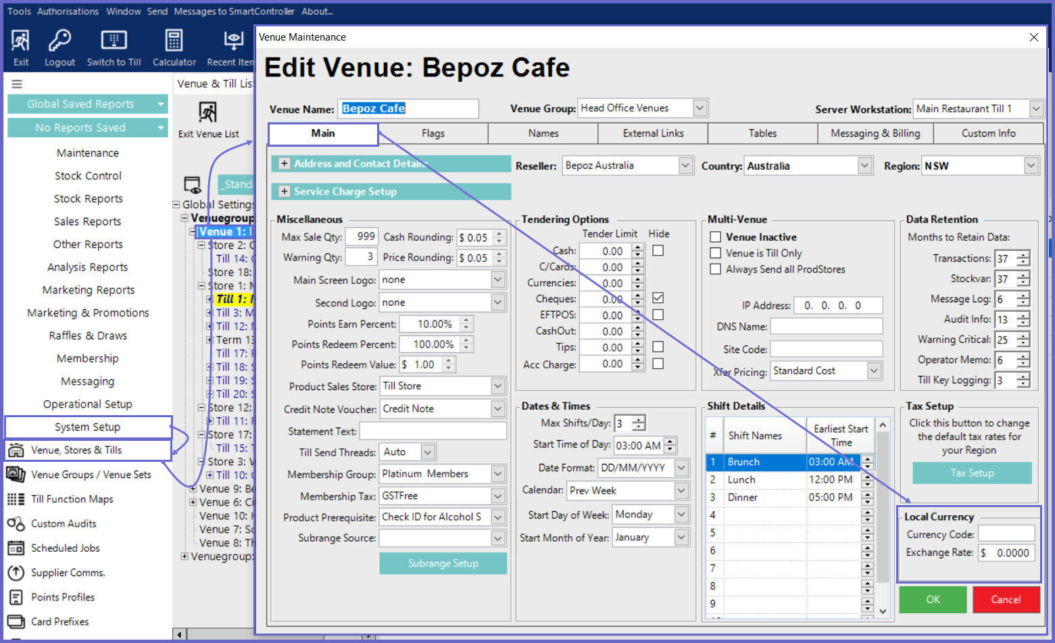Uncheck the Cheques Hide checkbox
This screenshot has height=643, width=1055.
tap(658, 298)
